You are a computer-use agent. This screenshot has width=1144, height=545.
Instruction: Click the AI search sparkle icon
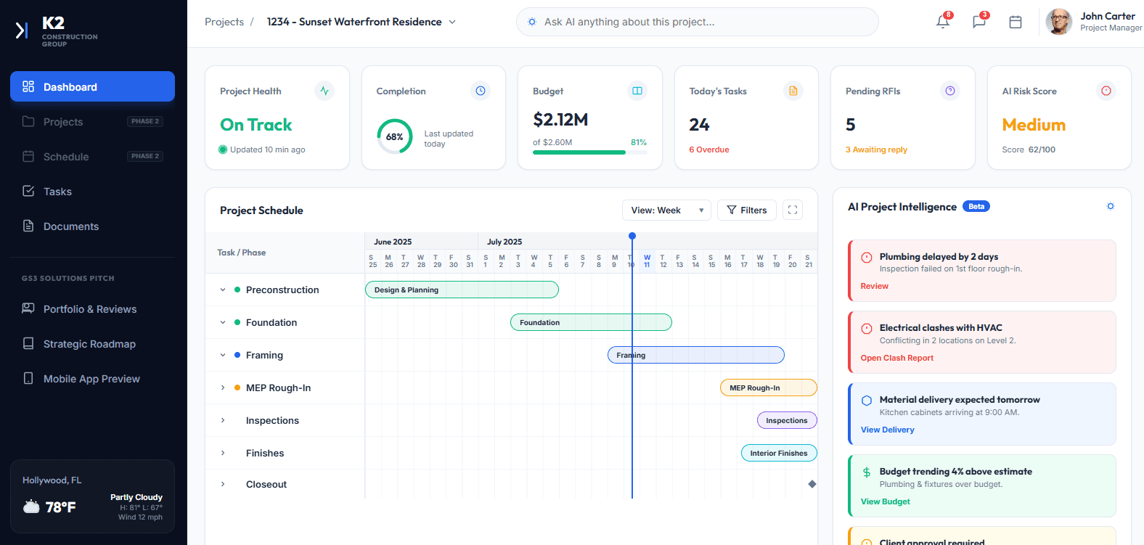pyautogui.click(x=532, y=22)
